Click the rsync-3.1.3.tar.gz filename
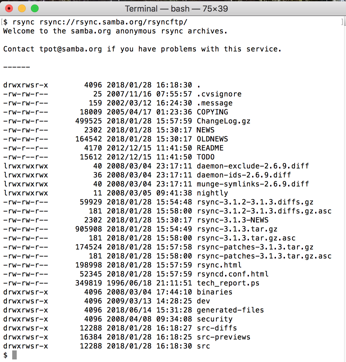Screen dimensions: 346x362 click(237, 229)
